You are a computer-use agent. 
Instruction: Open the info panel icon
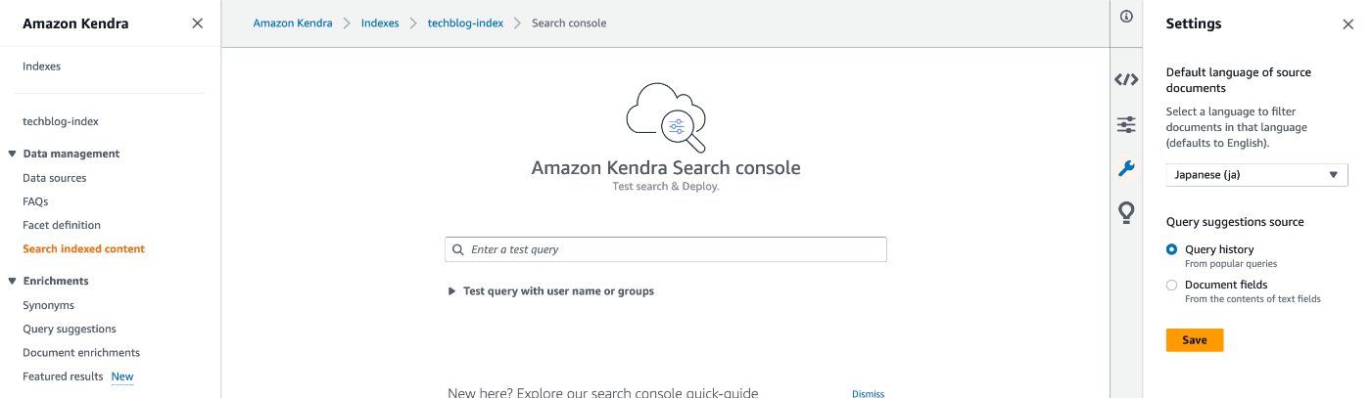(x=1126, y=16)
